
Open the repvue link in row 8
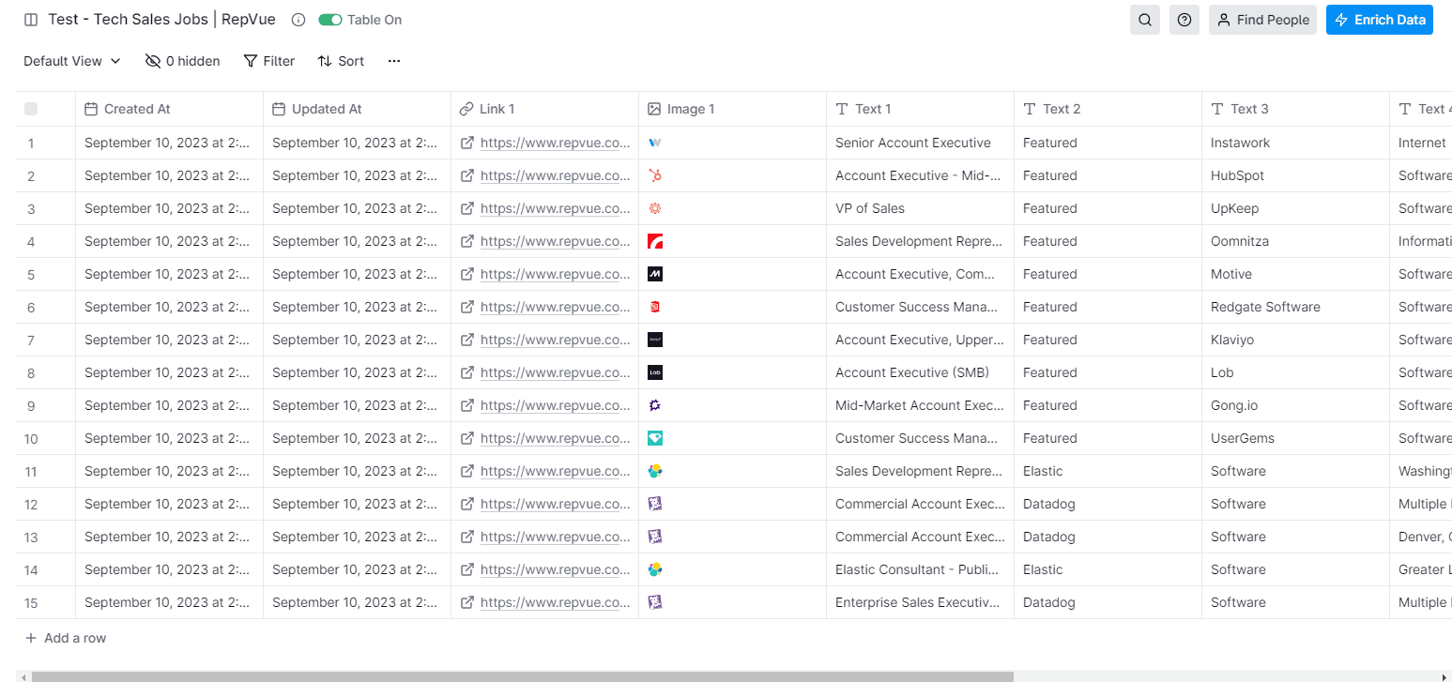coord(555,372)
